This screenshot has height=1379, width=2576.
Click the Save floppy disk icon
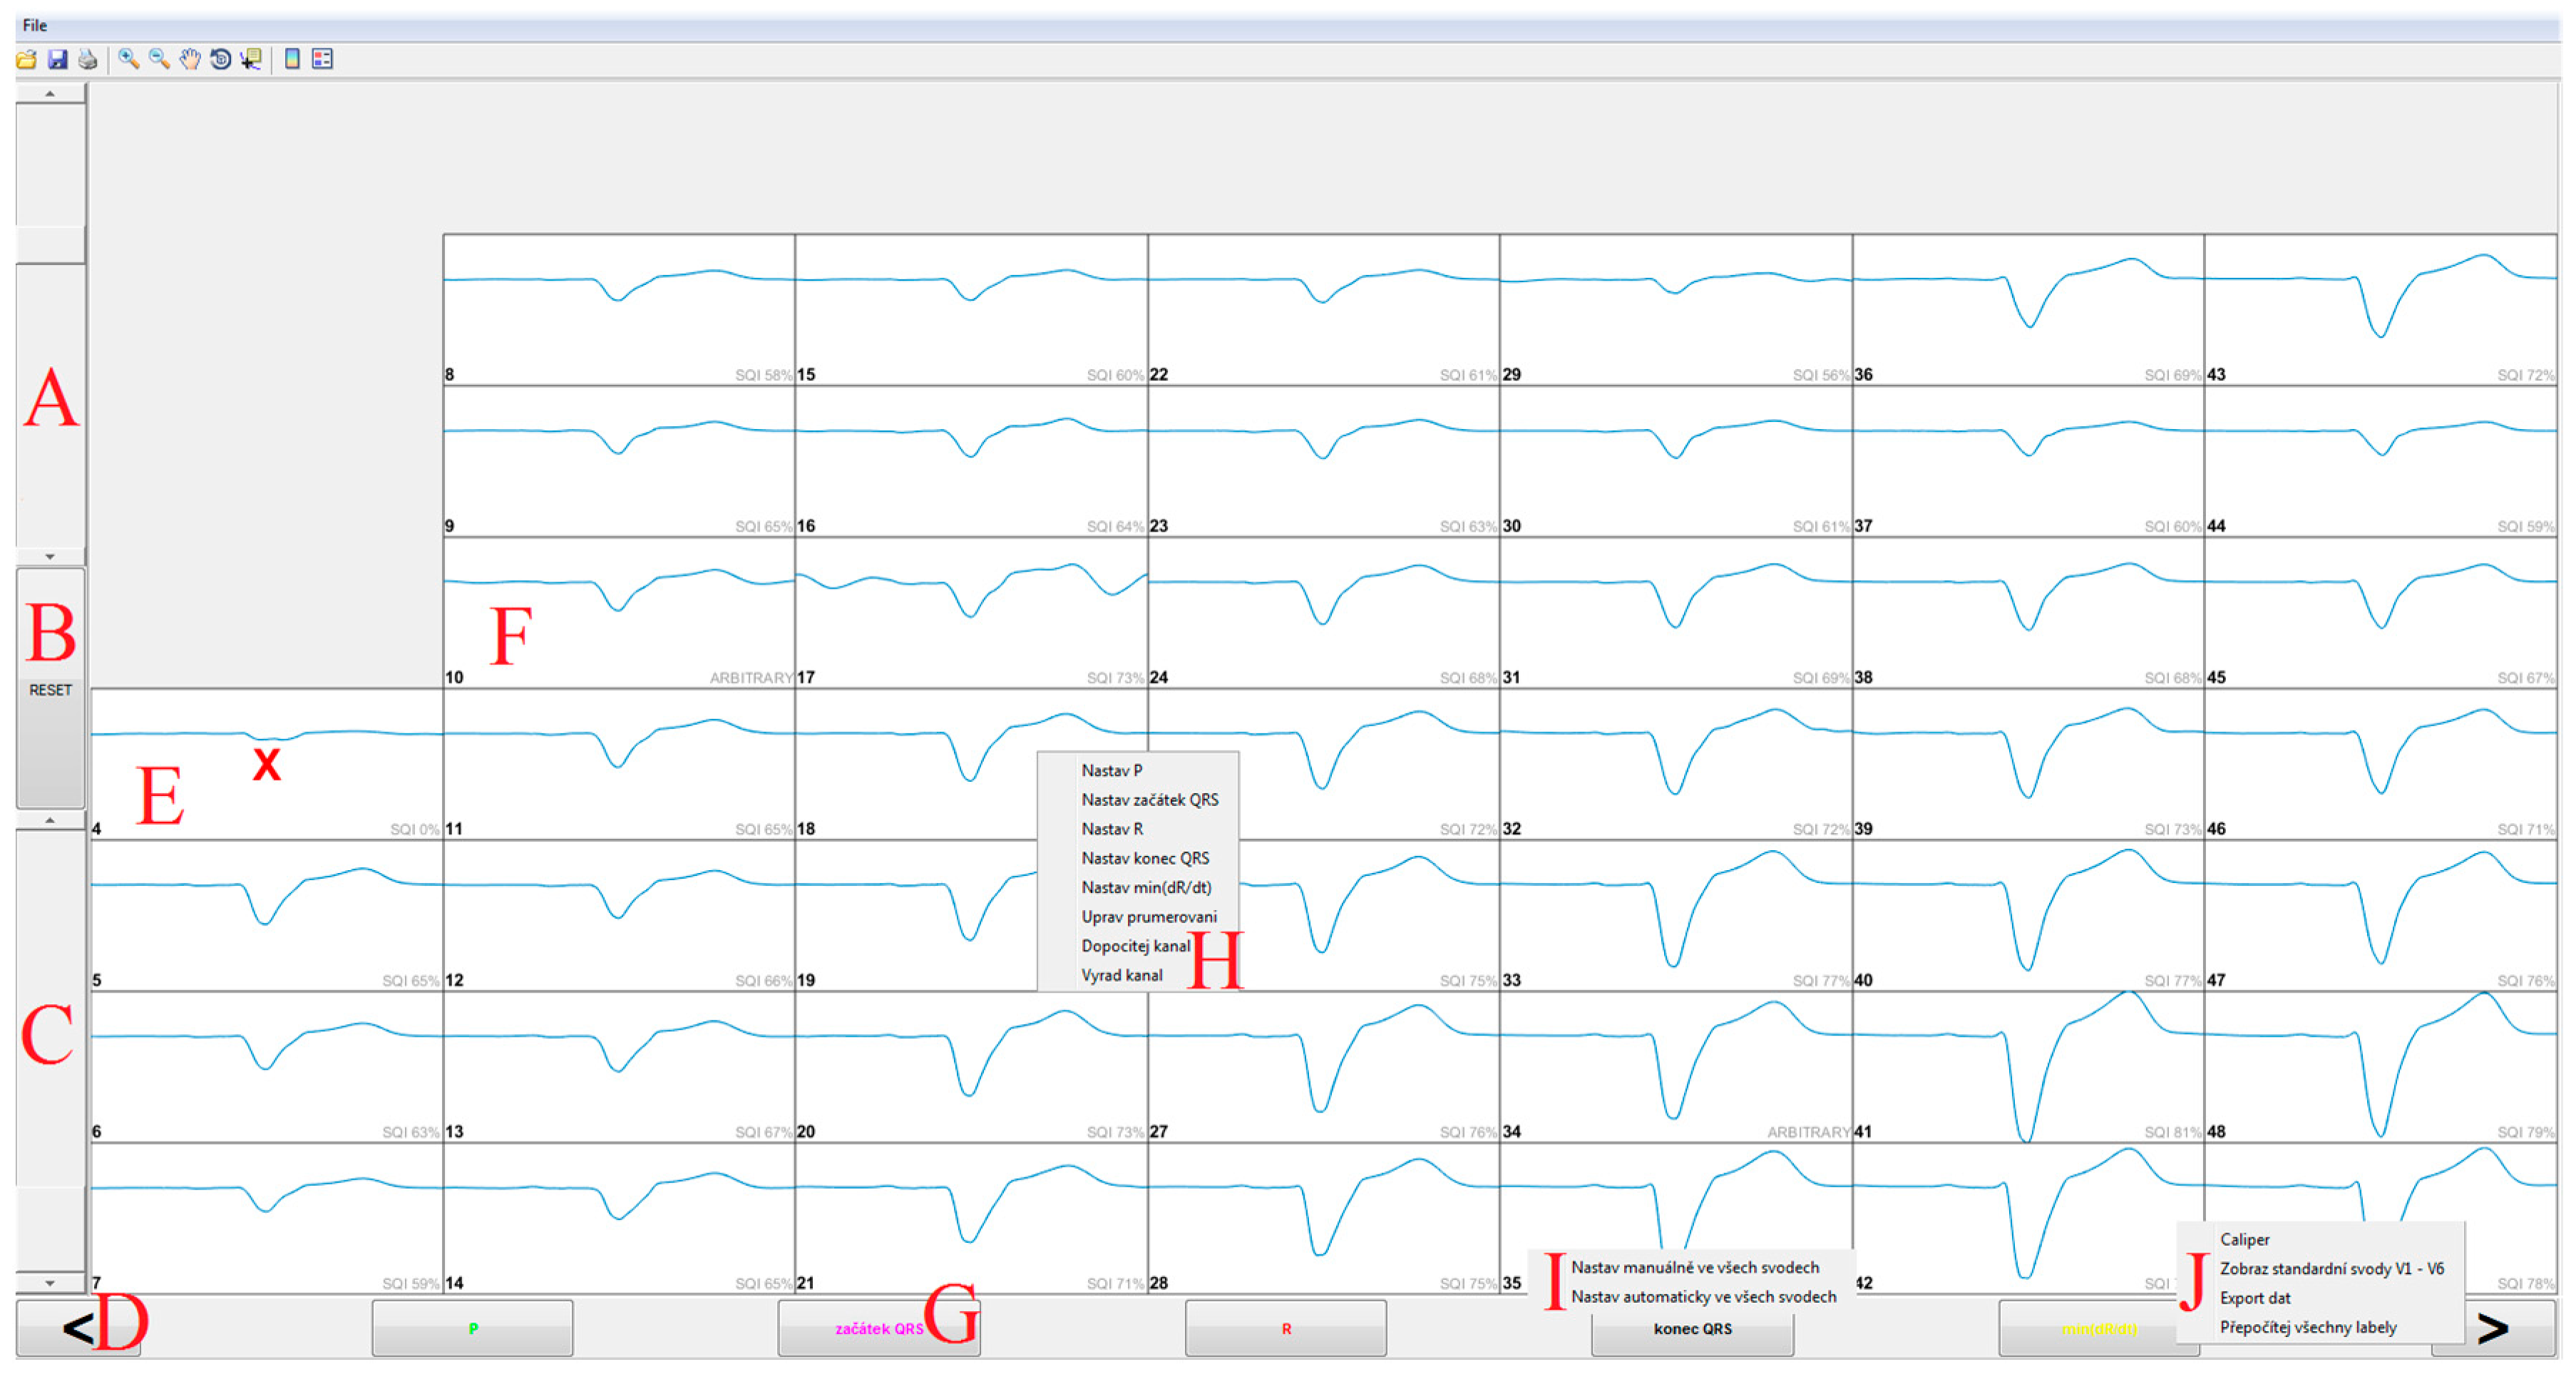(57, 60)
